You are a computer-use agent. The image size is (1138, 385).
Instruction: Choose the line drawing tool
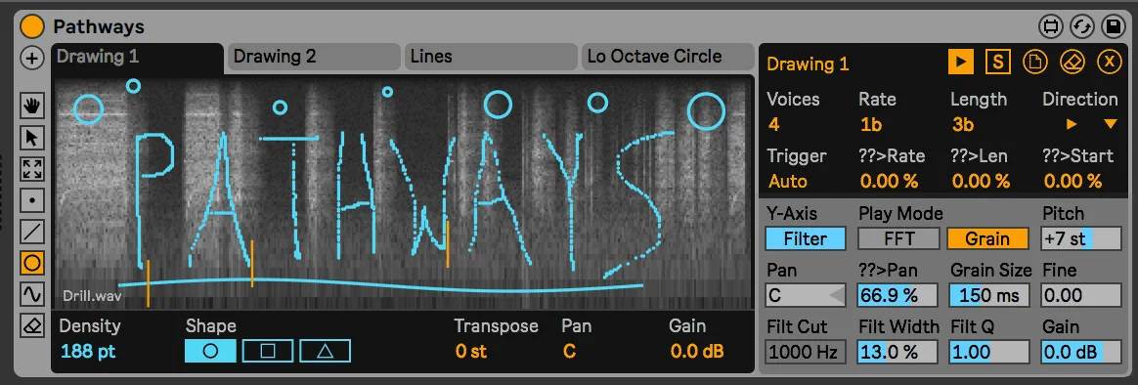click(x=32, y=232)
